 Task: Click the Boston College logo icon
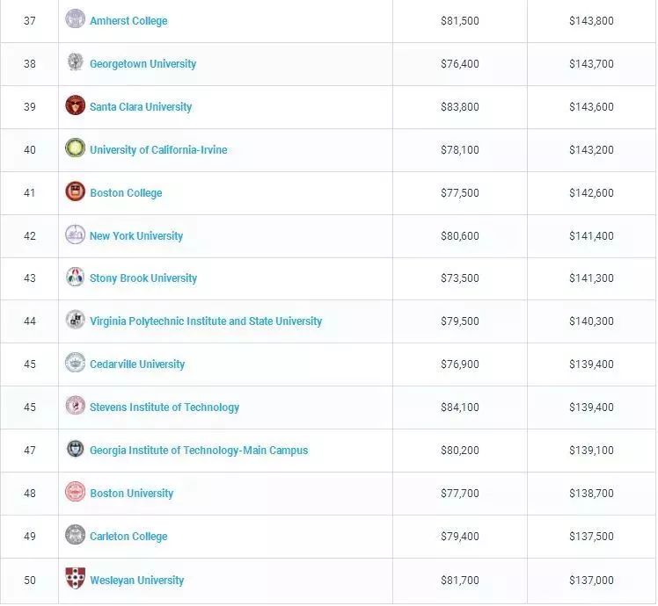(76, 191)
